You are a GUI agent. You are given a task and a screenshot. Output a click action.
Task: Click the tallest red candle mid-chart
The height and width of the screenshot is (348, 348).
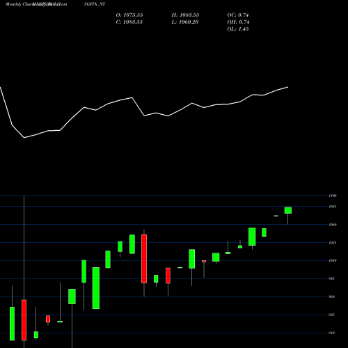click(144, 259)
